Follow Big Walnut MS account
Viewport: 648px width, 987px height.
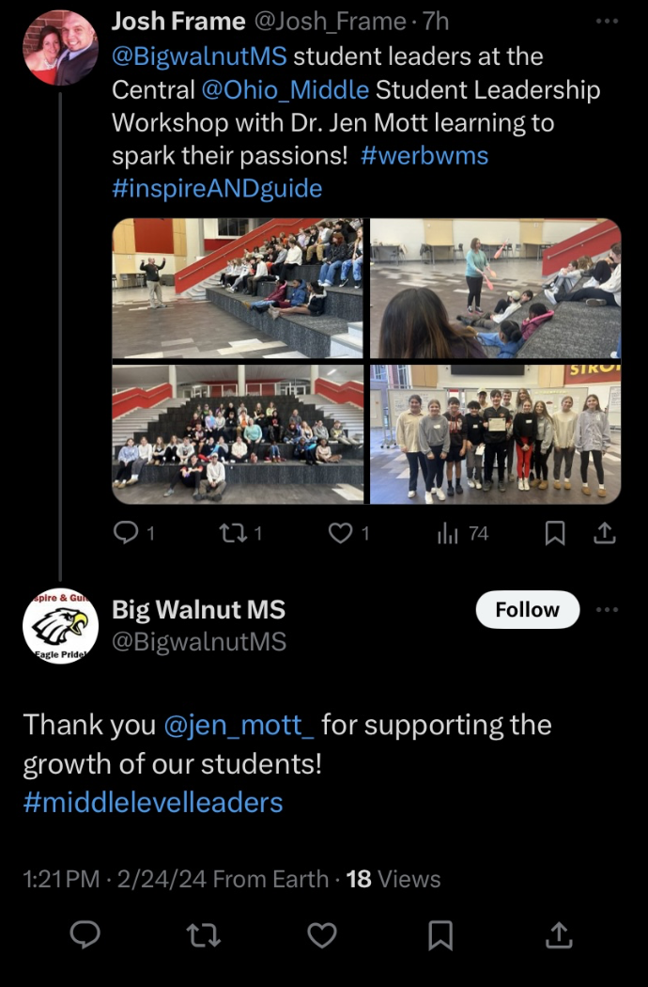click(x=527, y=609)
